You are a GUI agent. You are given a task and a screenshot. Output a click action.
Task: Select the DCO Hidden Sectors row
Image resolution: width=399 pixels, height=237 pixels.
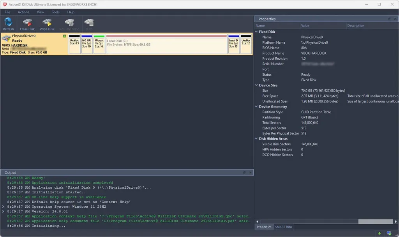pos(327,155)
